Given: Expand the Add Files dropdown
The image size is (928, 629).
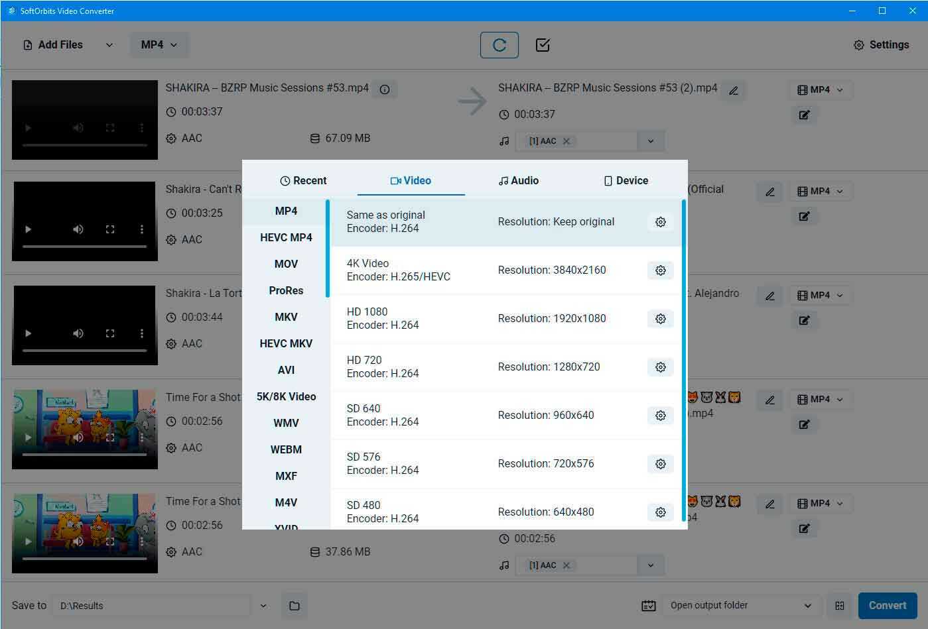Looking at the screenshot, I should coord(109,44).
